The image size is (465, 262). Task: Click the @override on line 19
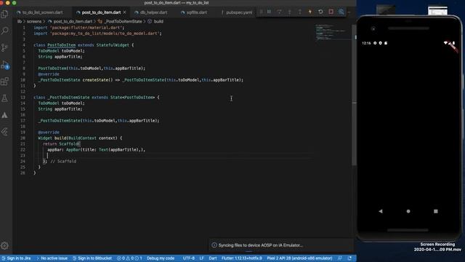pyautogui.click(x=49, y=132)
